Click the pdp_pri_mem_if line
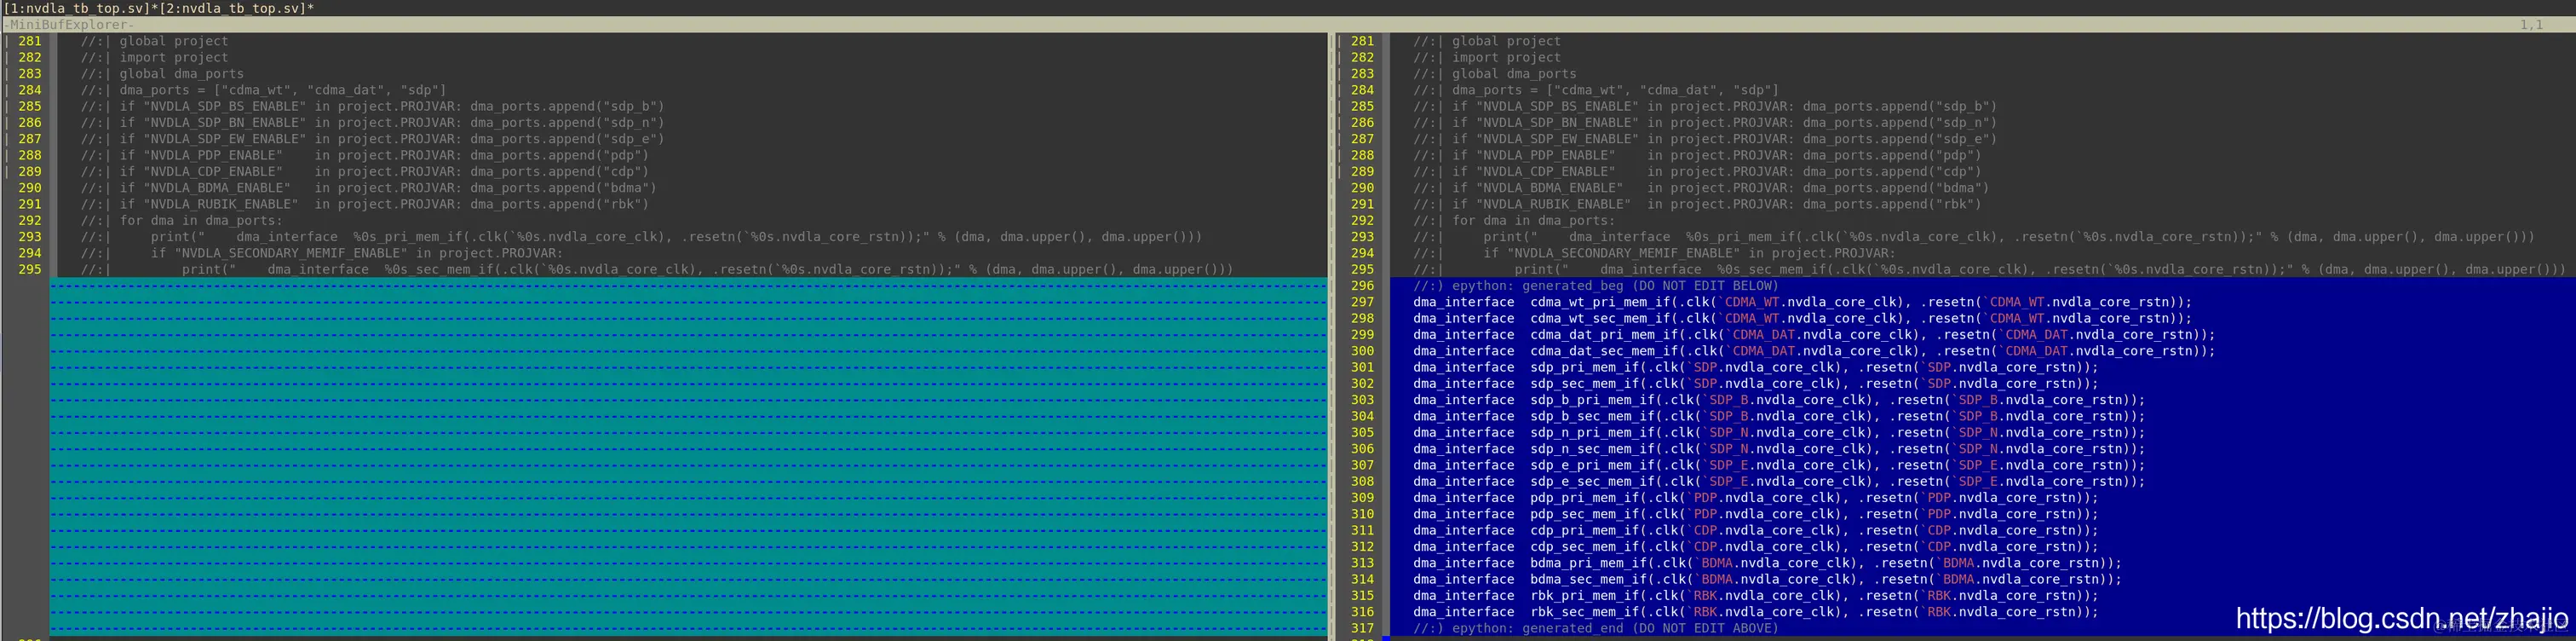2576x641 pixels. point(1756,498)
